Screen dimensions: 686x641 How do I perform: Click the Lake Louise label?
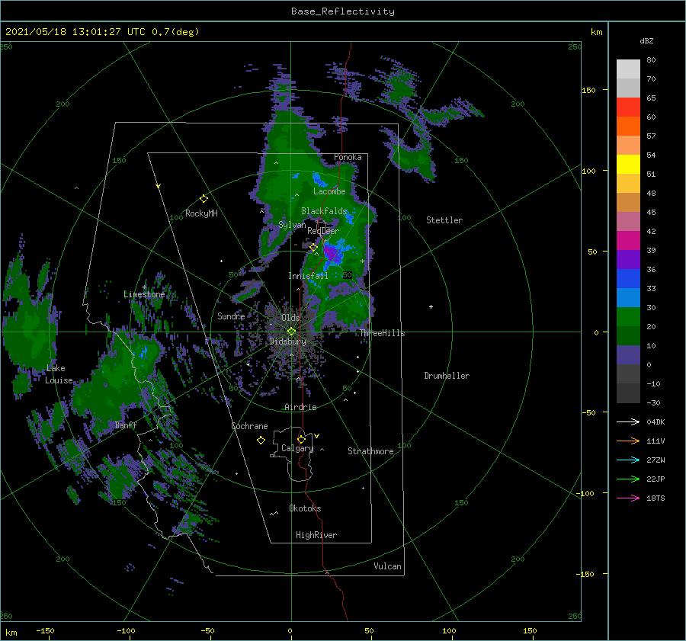[x=59, y=374]
